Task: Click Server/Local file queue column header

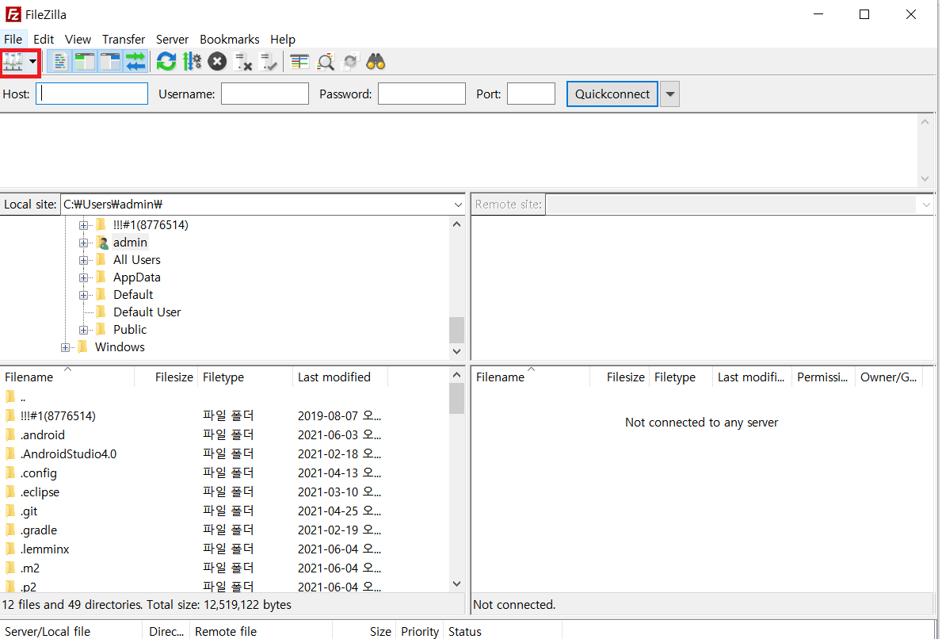Action: tap(71, 631)
